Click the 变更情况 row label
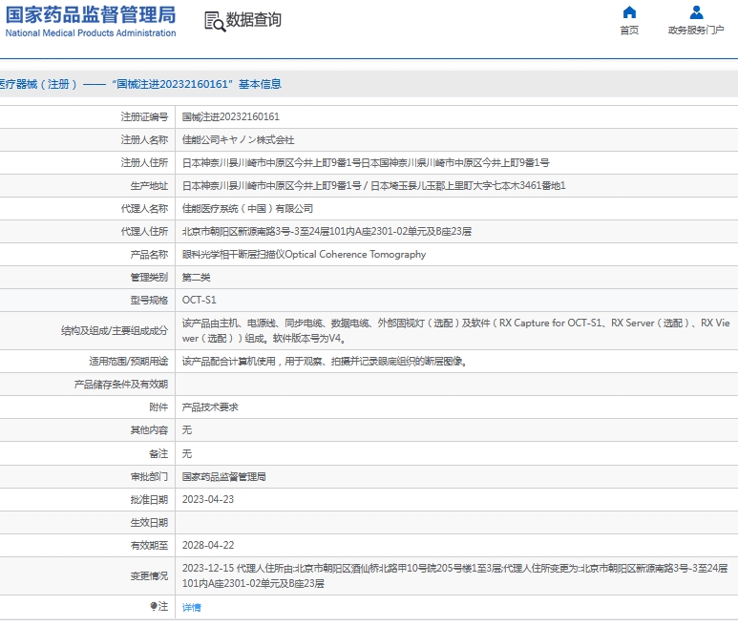This screenshot has width=738, height=626. click(x=149, y=575)
